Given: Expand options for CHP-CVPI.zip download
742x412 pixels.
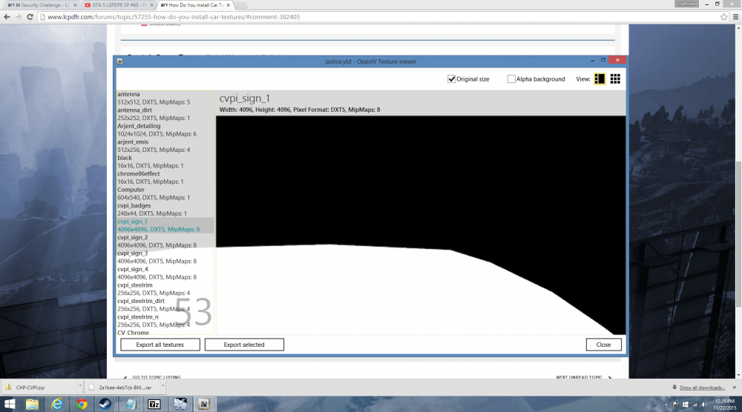Looking at the screenshot, I should (x=80, y=387).
